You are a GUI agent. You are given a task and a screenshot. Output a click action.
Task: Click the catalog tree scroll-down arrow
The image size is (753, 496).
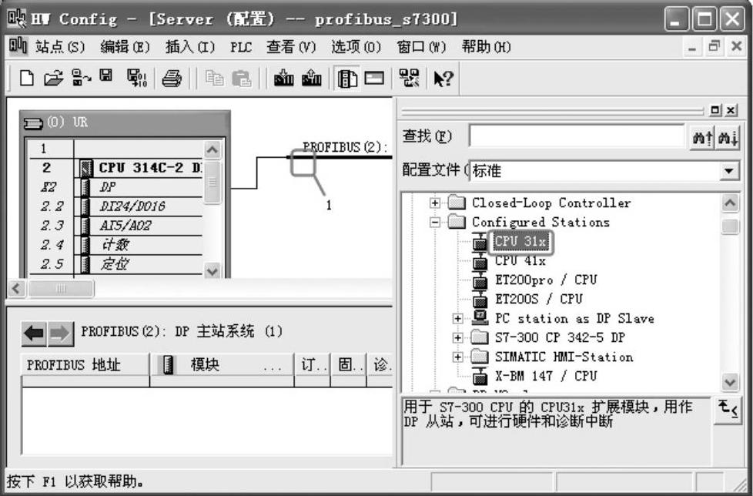pos(730,382)
